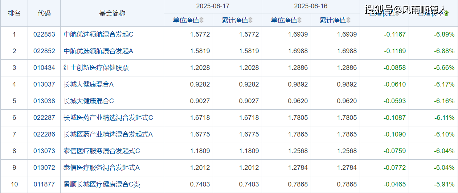Open fund code 013038
The width and height of the screenshot is (458, 193).
click(44, 101)
